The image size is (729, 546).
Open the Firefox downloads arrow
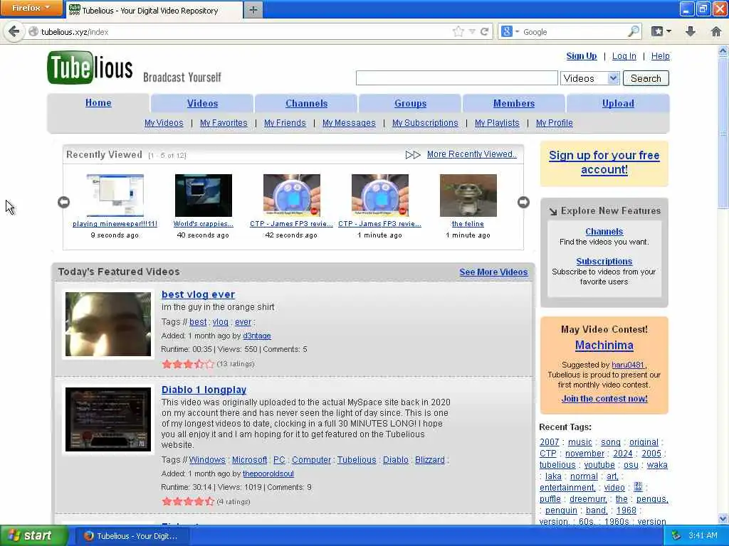pos(691,31)
